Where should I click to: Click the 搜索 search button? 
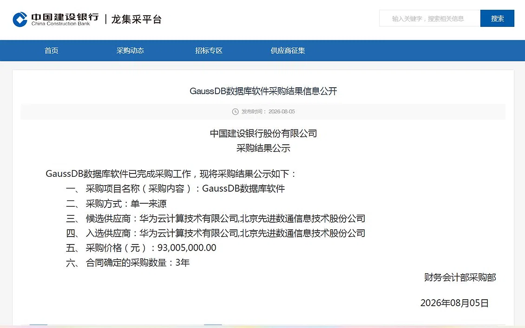coord(497,19)
